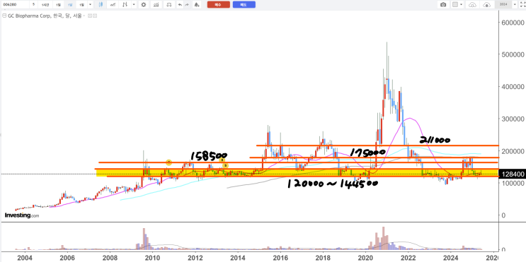The width and height of the screenshot is (526, 262).
Task: Expand the bar style dropdown arrow
Action: pos(134,5)
